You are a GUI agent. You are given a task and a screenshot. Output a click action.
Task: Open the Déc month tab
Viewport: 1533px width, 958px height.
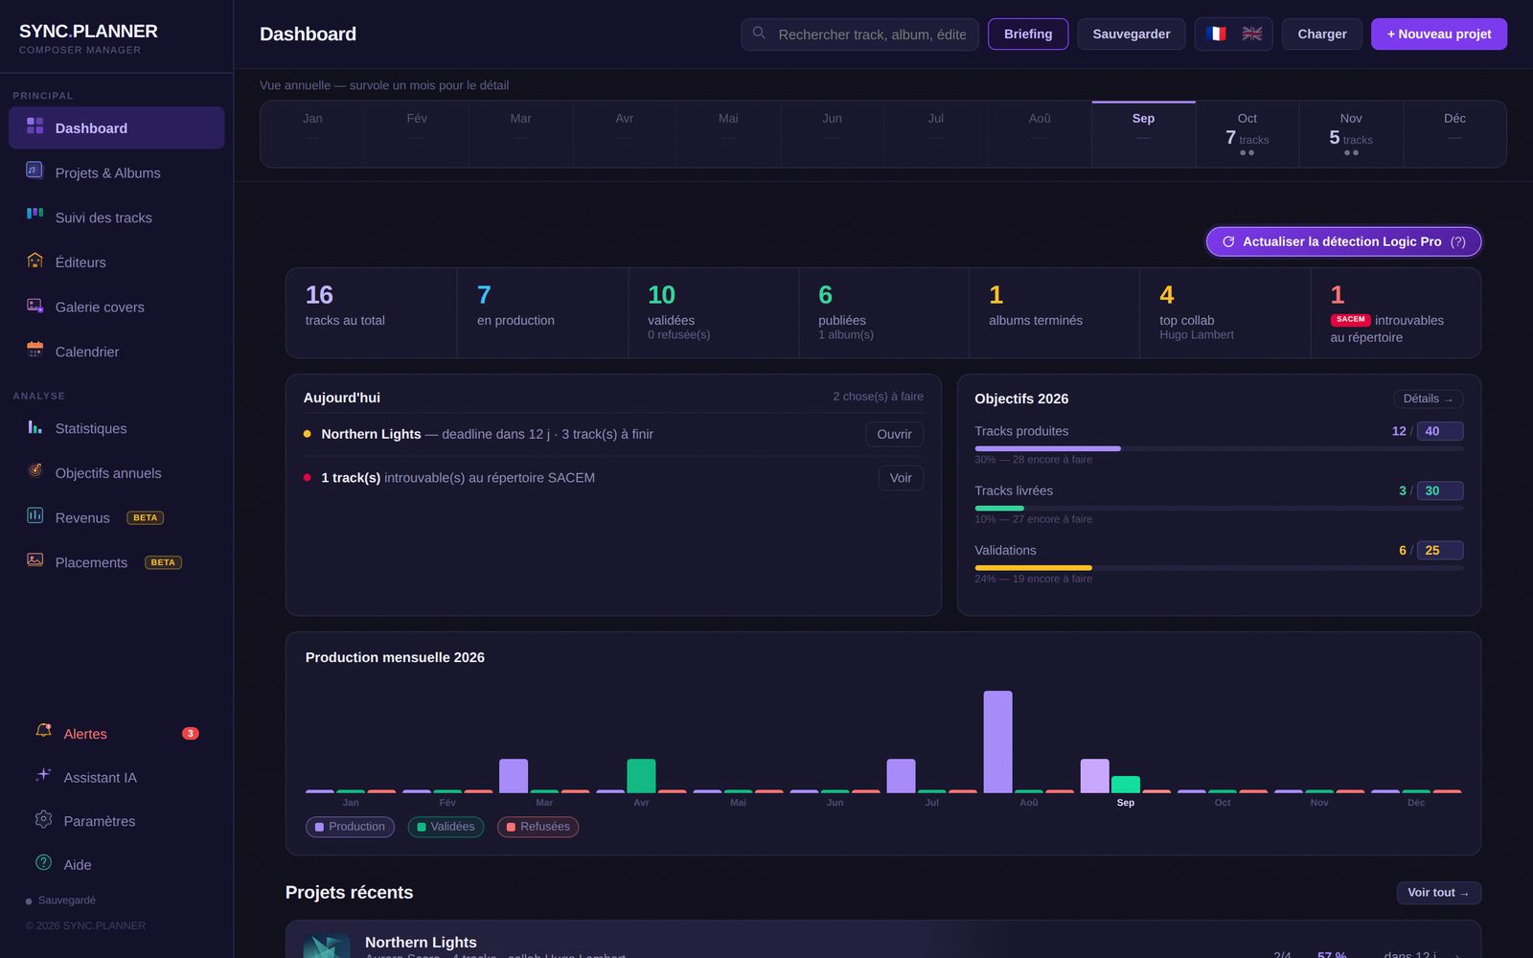click(1454, 134)
